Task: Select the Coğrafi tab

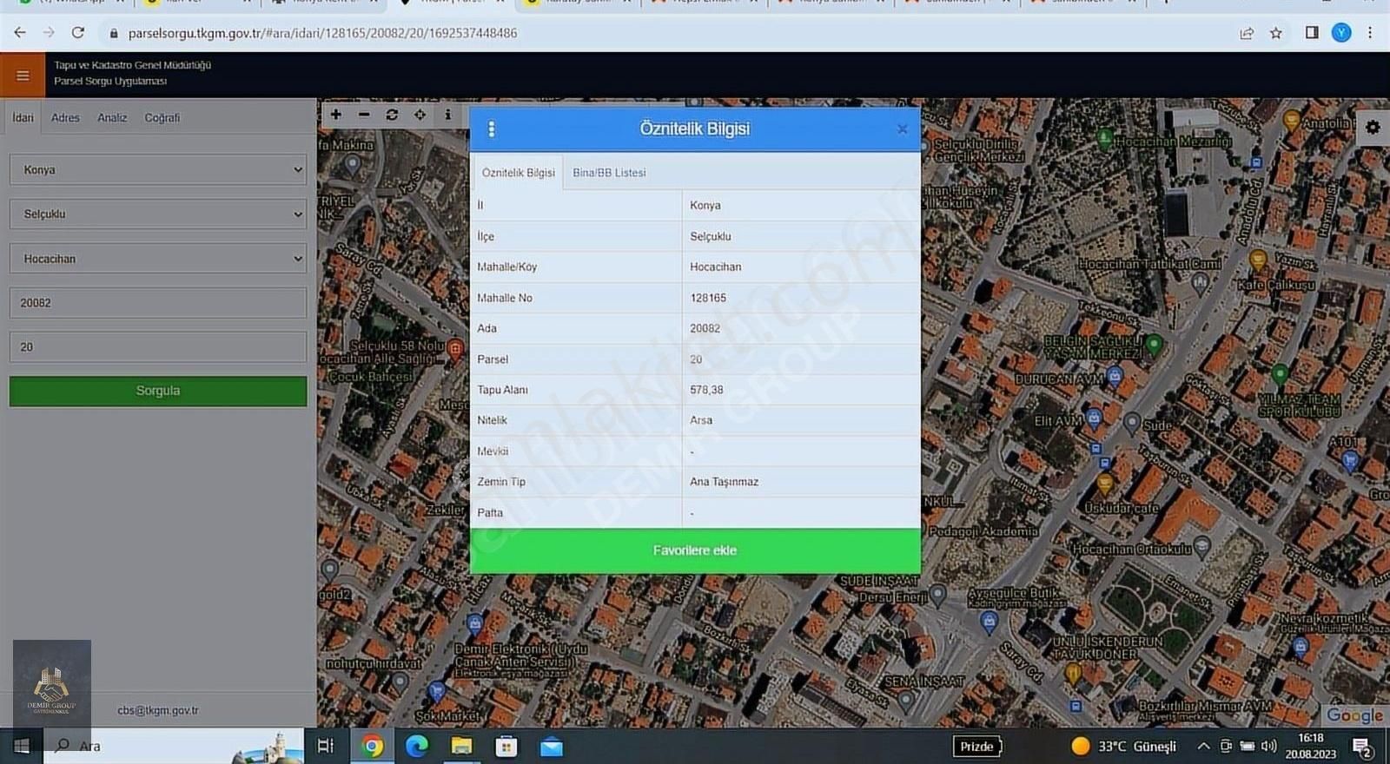Action: click(162, 118)
